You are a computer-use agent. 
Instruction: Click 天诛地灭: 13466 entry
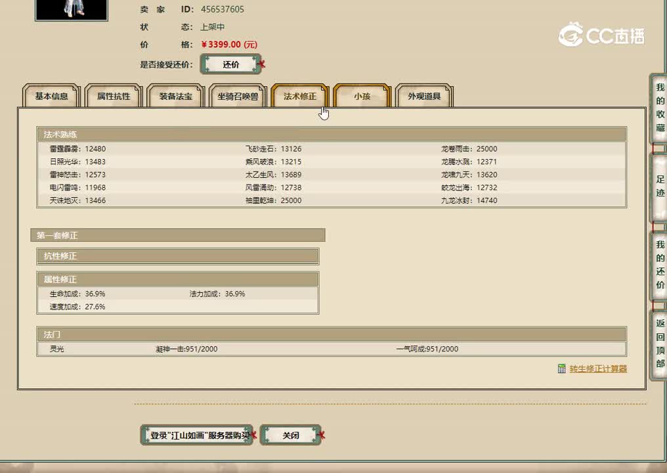(77, 200)
